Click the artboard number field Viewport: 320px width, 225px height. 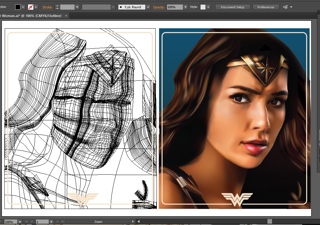point(42,222)
